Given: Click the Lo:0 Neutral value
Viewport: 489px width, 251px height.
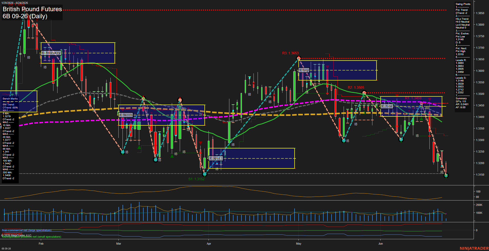Looking at the screenshot, I should tap(463, 25).
